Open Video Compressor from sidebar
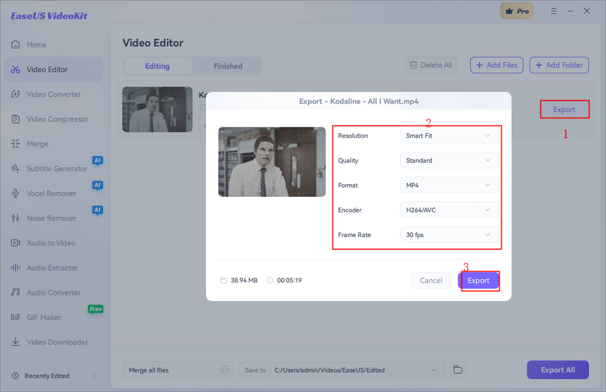This screenshot has width=606, height=392. click(x=54, y=119)
